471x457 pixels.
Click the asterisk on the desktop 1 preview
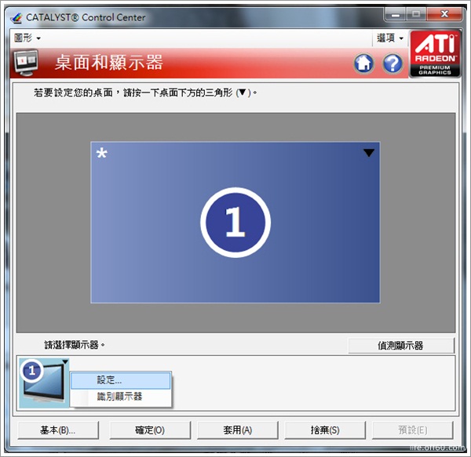(x=101, y=153)
